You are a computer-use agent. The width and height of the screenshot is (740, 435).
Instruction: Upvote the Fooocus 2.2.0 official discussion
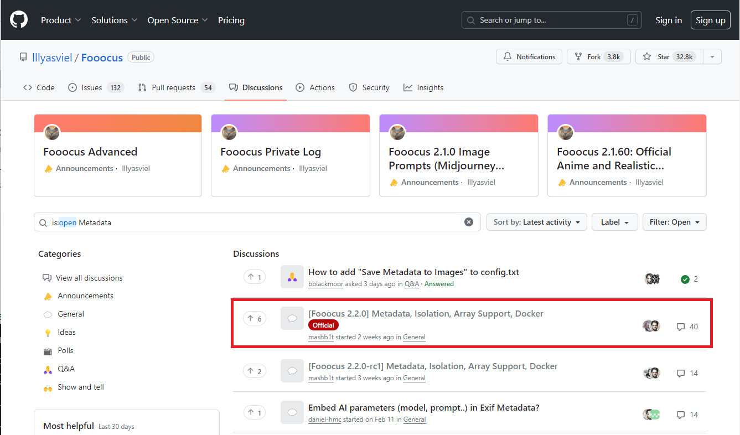[255, 318]
